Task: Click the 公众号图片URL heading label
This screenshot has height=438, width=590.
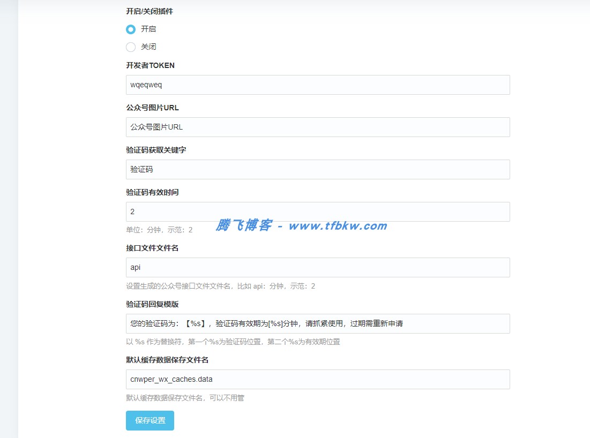Action: tap(152, 108)
